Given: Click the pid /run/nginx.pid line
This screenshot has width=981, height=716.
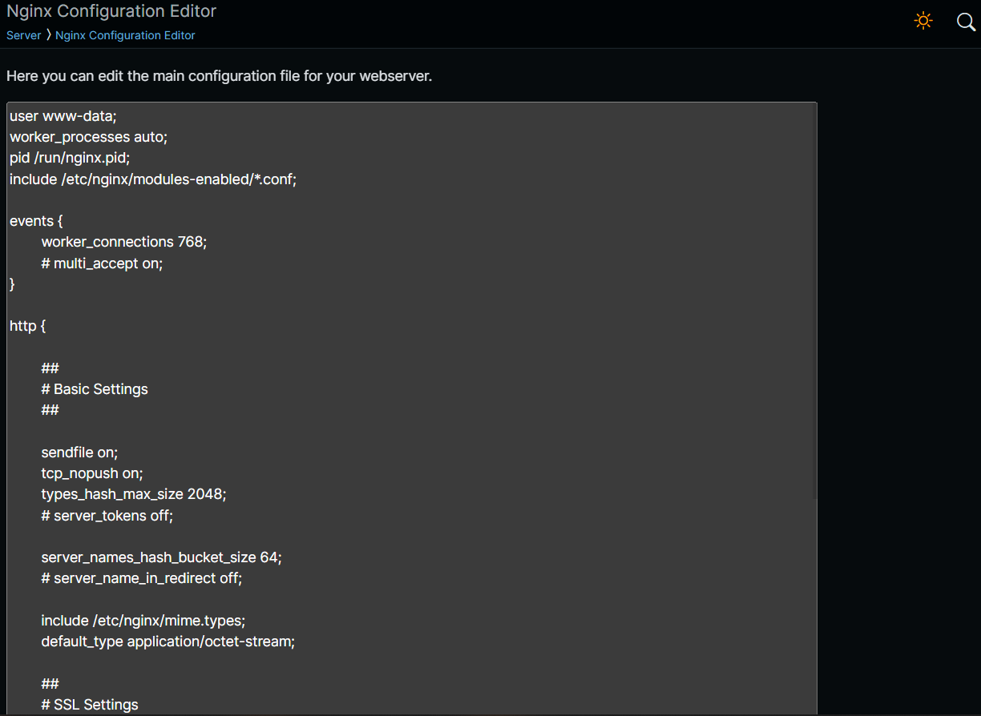Looking at the screenshot, I should 70,158.
